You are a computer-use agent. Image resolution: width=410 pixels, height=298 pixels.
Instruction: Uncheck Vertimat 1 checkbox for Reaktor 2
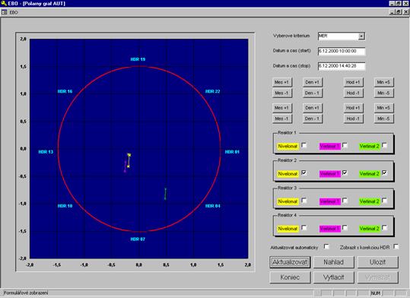tap(345, 173)
